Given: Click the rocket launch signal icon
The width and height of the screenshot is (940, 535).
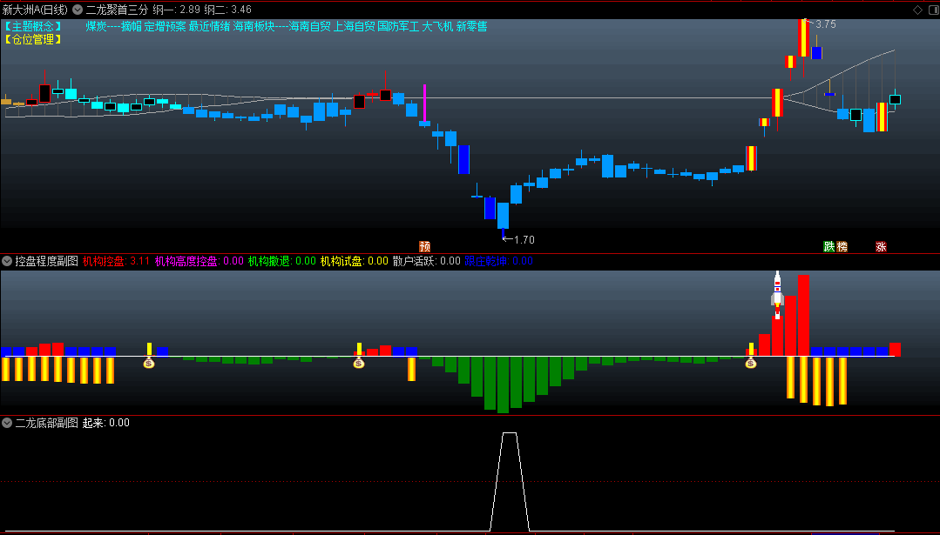Looking at the screenshot, I should 778,294.
